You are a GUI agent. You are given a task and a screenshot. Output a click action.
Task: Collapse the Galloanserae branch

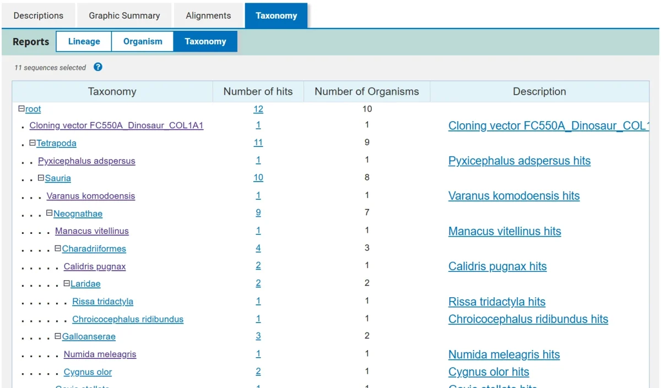pos(58,336)
